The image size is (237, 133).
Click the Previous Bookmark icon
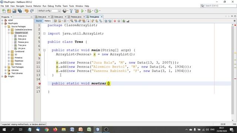93,21
